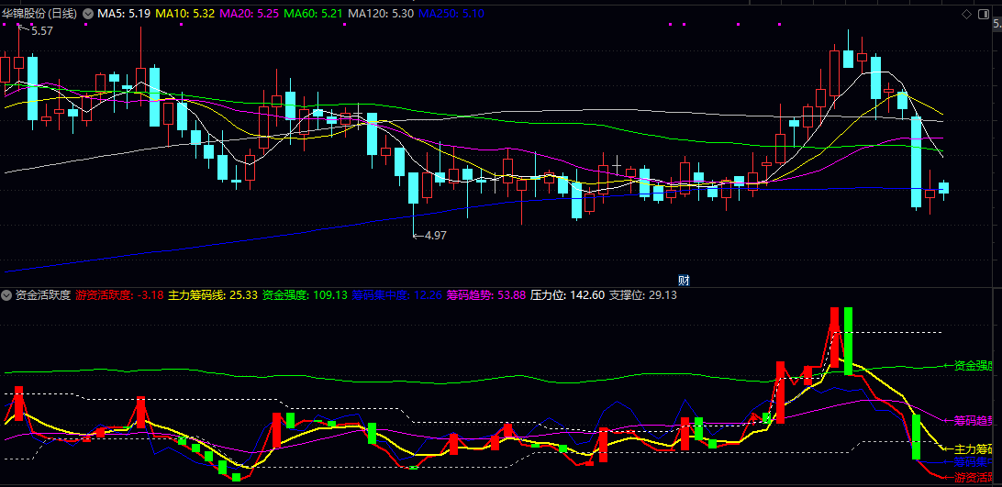Screen dimensions: 1002x487
Task: Click the 资金活跃度 indicator title
Action: [x=43, y=295]
